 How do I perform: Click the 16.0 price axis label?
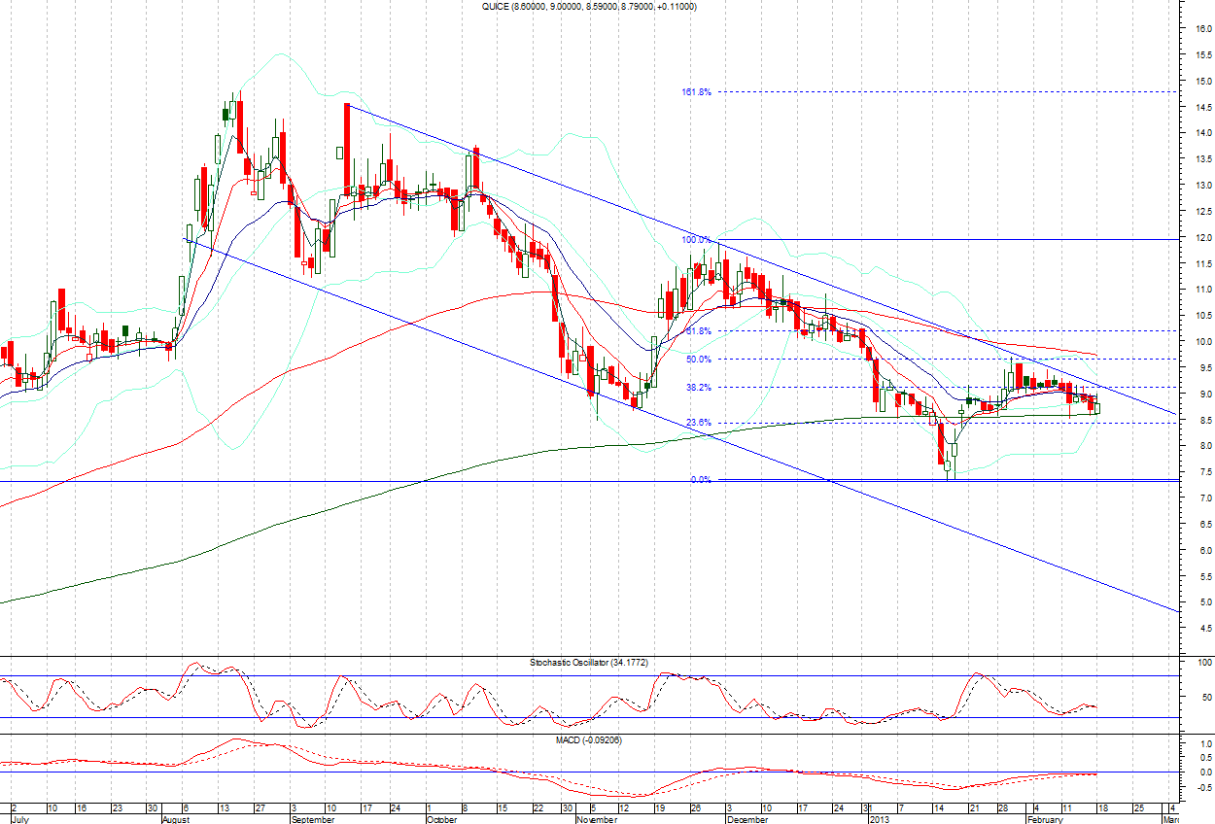point(1202,28)
